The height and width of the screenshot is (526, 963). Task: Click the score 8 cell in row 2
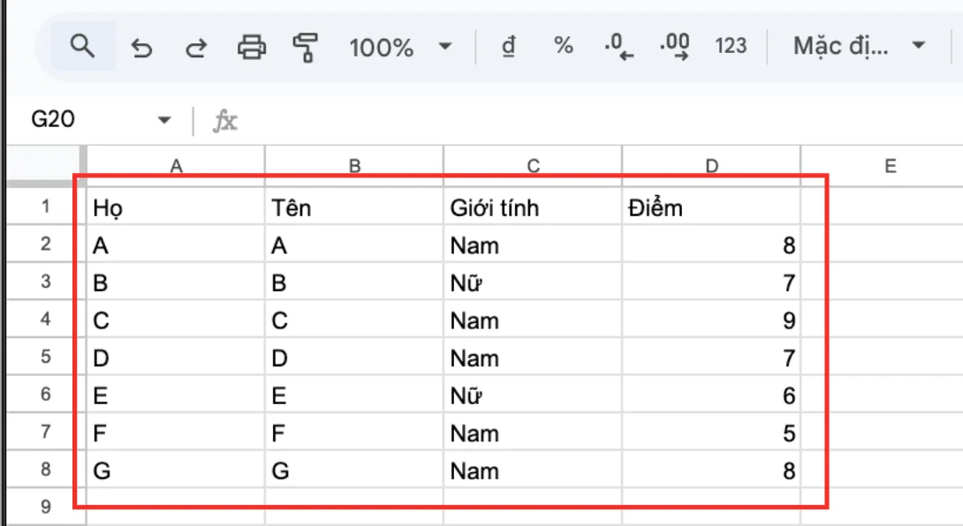click(711, 244)
